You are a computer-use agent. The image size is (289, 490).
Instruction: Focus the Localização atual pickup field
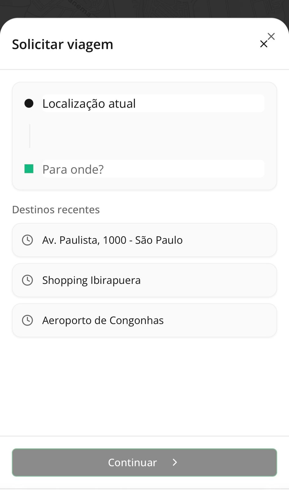[153, 104]
